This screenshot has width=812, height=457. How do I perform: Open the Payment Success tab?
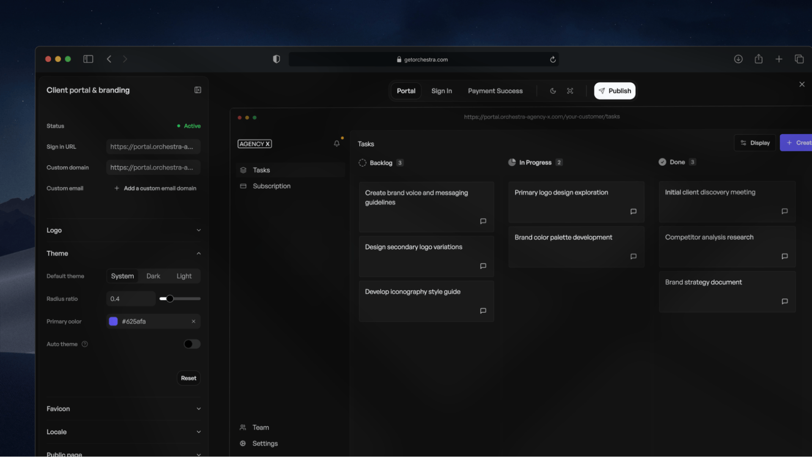pos(495,91)
